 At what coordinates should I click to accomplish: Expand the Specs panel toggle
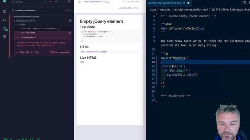(13, 2)
